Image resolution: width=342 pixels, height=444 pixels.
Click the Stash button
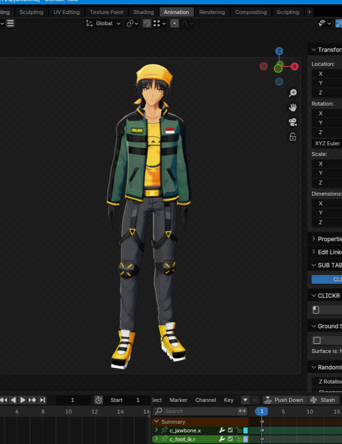tap(323, 400)
